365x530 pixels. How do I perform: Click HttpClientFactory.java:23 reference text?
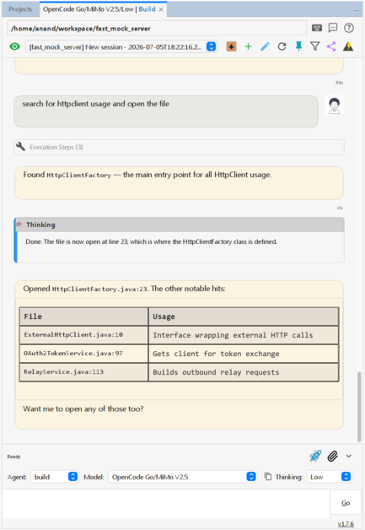point(99,289)
